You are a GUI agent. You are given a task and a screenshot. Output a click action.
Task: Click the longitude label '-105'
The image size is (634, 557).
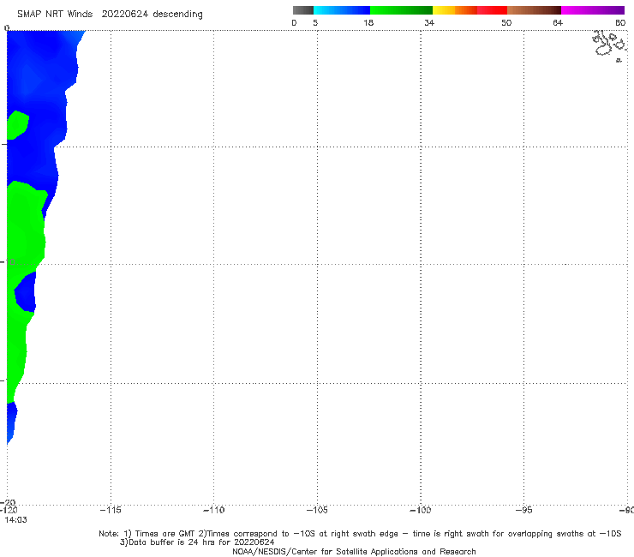(x=317, y=510)
